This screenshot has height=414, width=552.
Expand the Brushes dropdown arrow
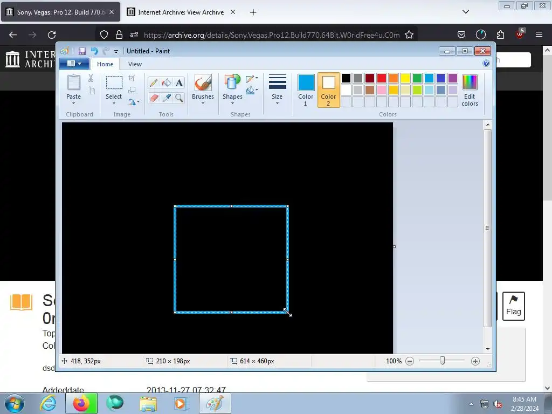pyautogui.click(x=203, y=103)
